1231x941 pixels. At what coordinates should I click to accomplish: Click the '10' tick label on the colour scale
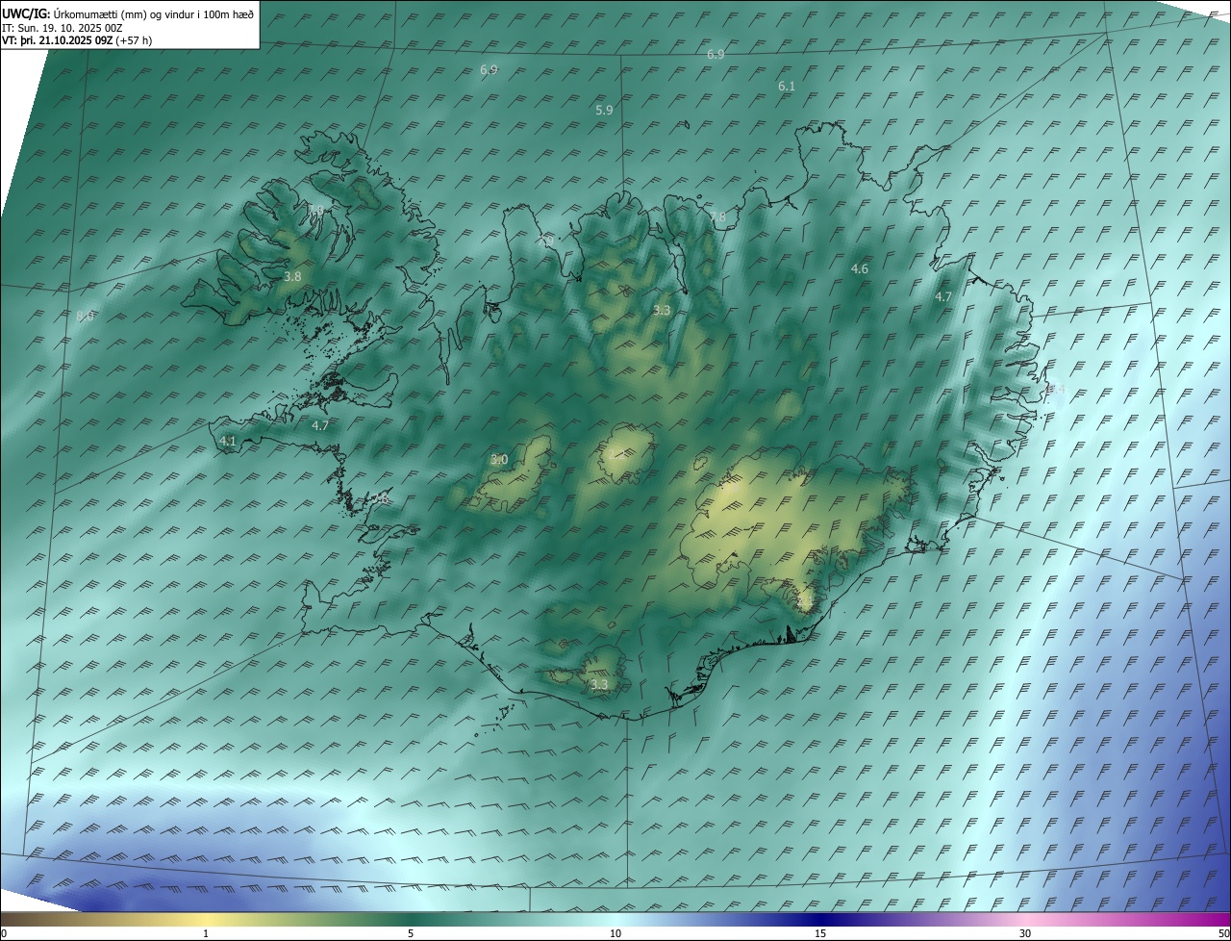[615, 934]
